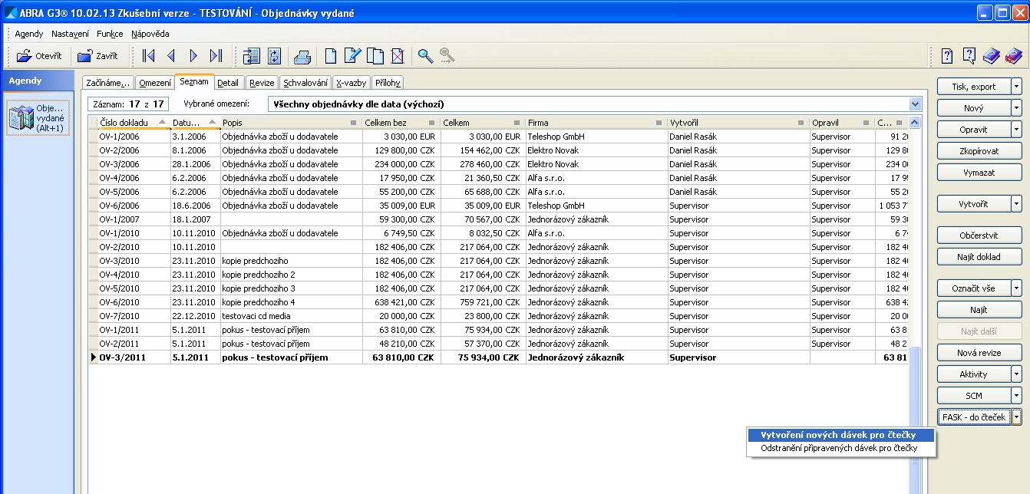
Task: Go to the previous record arrow
Action: (171, 56)
